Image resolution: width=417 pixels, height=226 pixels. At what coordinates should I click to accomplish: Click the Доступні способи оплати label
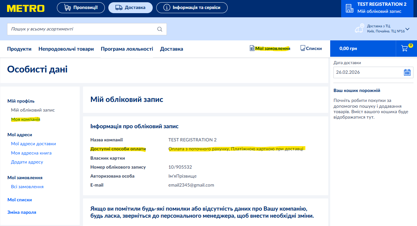click(x=118, y=149)
